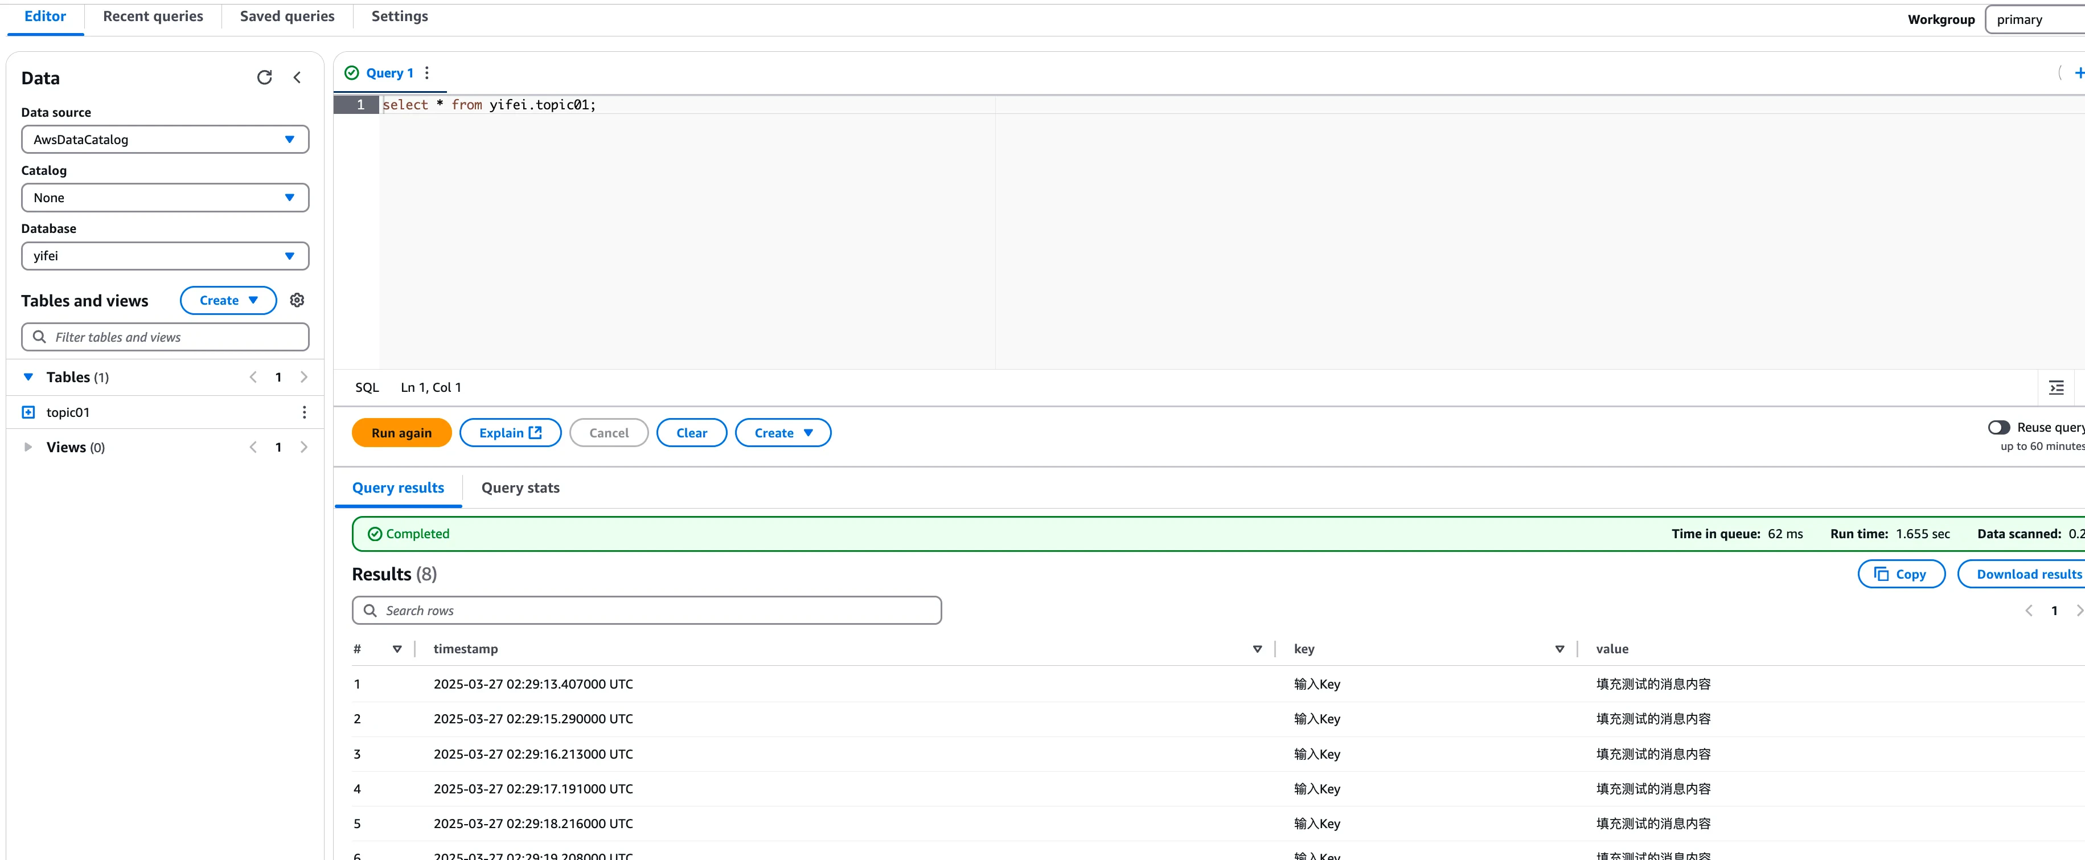2085x860 pixels.
Task: Toggle sort on the timestamp column
Action: pos(1257,649)
